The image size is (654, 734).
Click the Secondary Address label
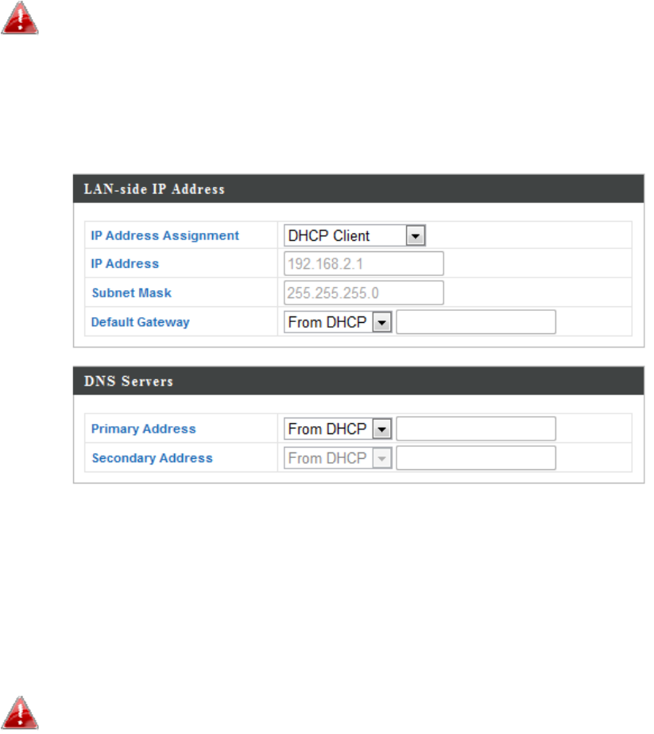[152, 458]
